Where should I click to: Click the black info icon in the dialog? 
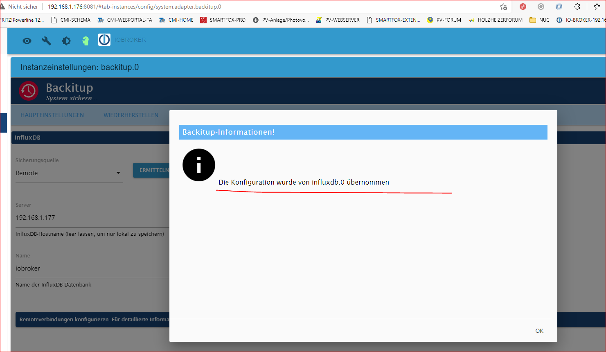coord(199,165)
